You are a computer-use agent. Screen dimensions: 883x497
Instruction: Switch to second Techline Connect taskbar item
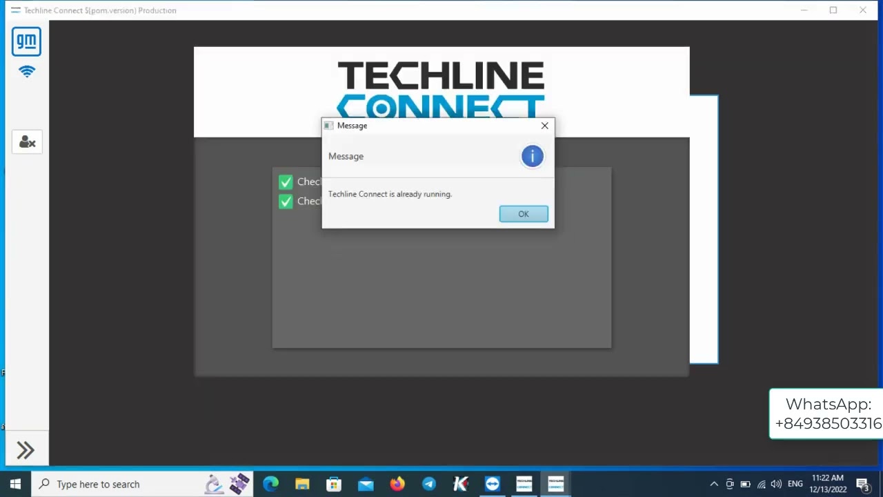tap(556, 485)
